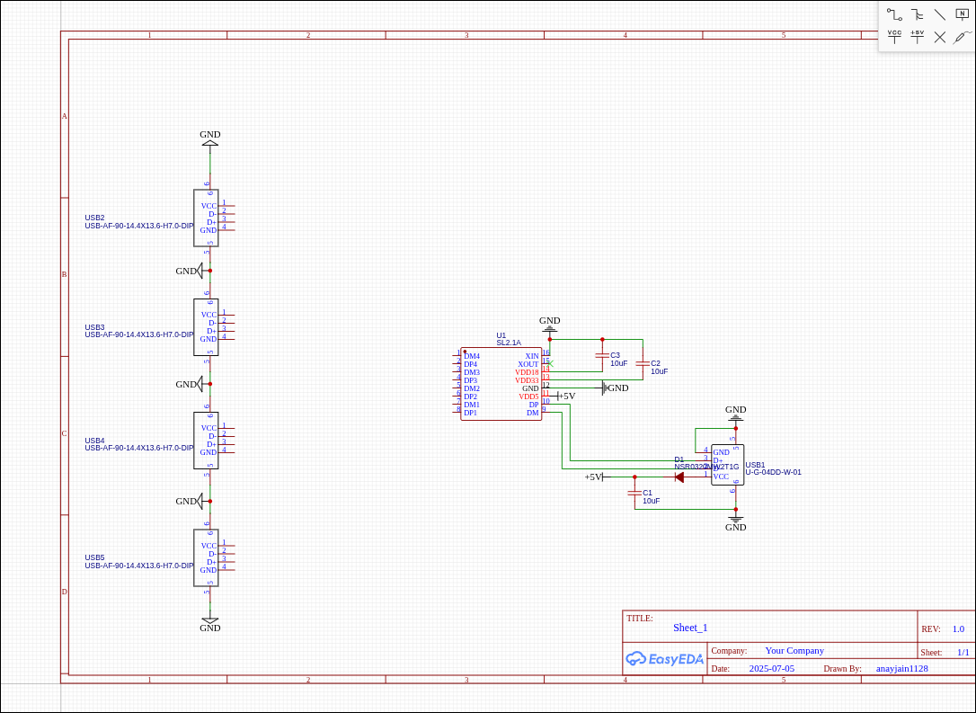Edit the Sheet_1 title field
This screenshot has width=976, height=713.
[690, 628]
